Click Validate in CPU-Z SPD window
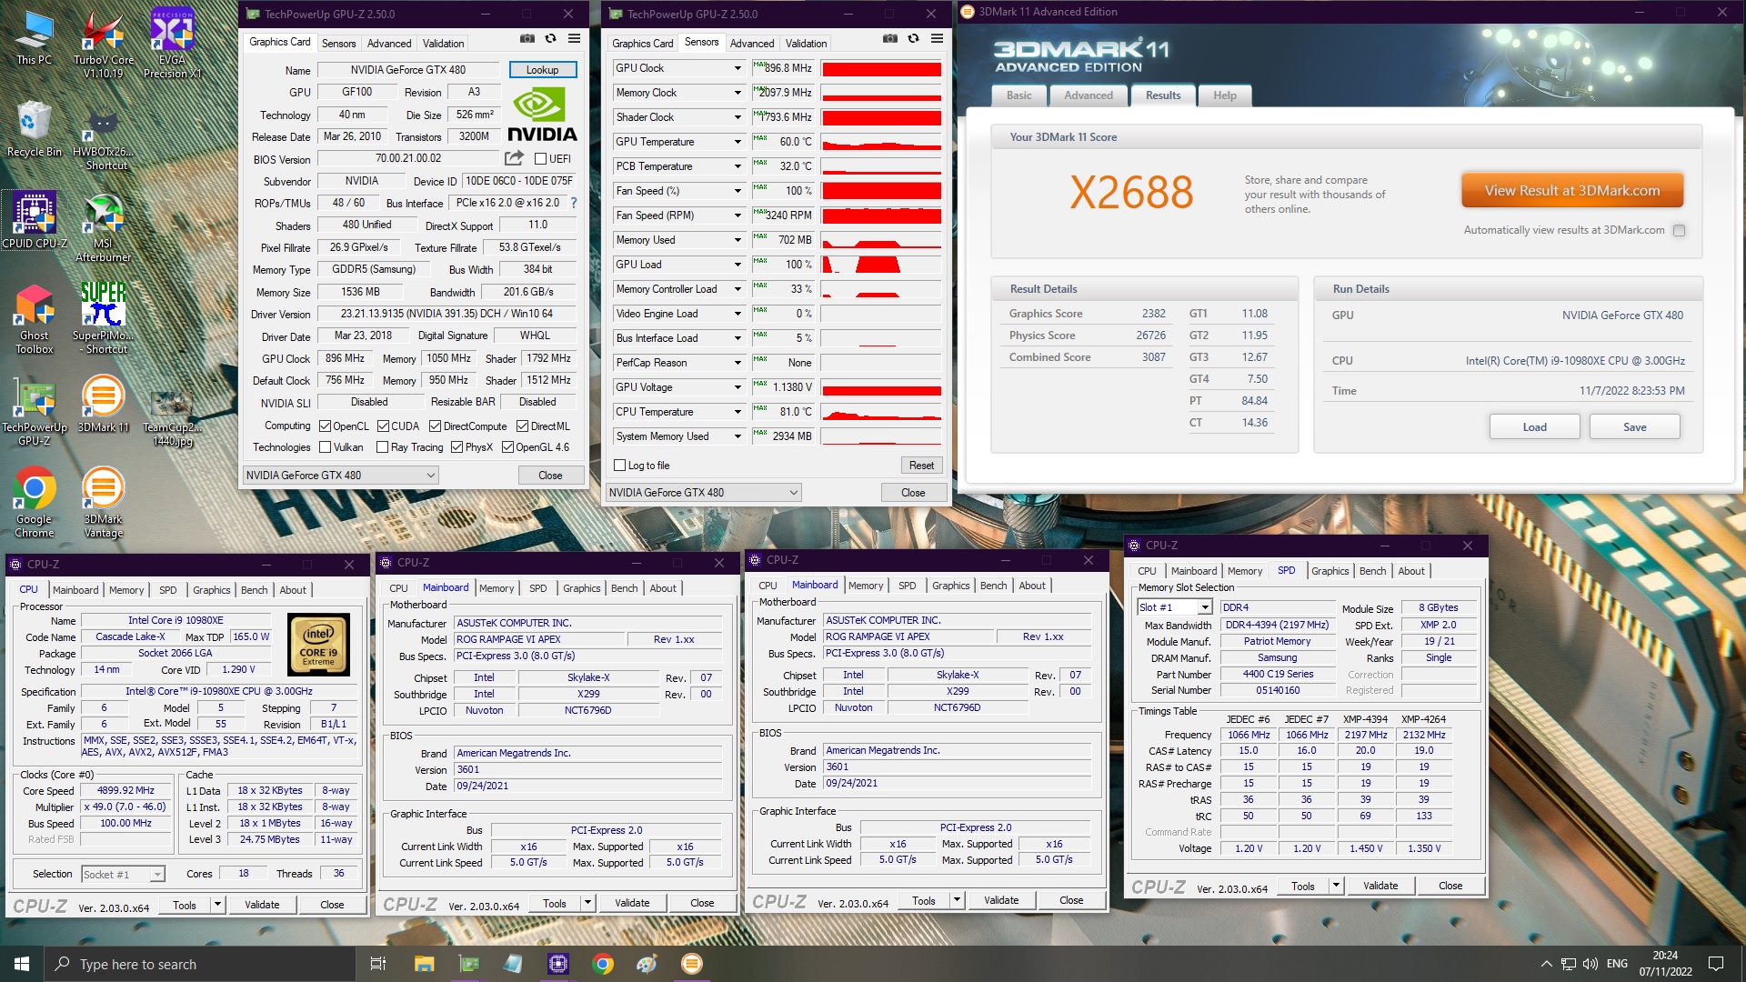Screen dimensions: 1746x982 pos(1380,886)
